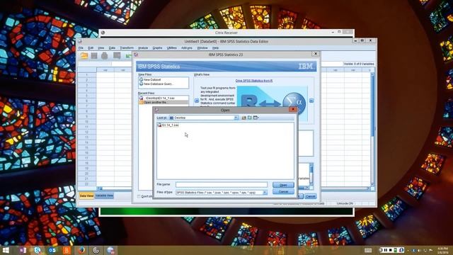
Task: Click the Recall dialog icon in Data Editor toolbar
Action: (117, 55)
